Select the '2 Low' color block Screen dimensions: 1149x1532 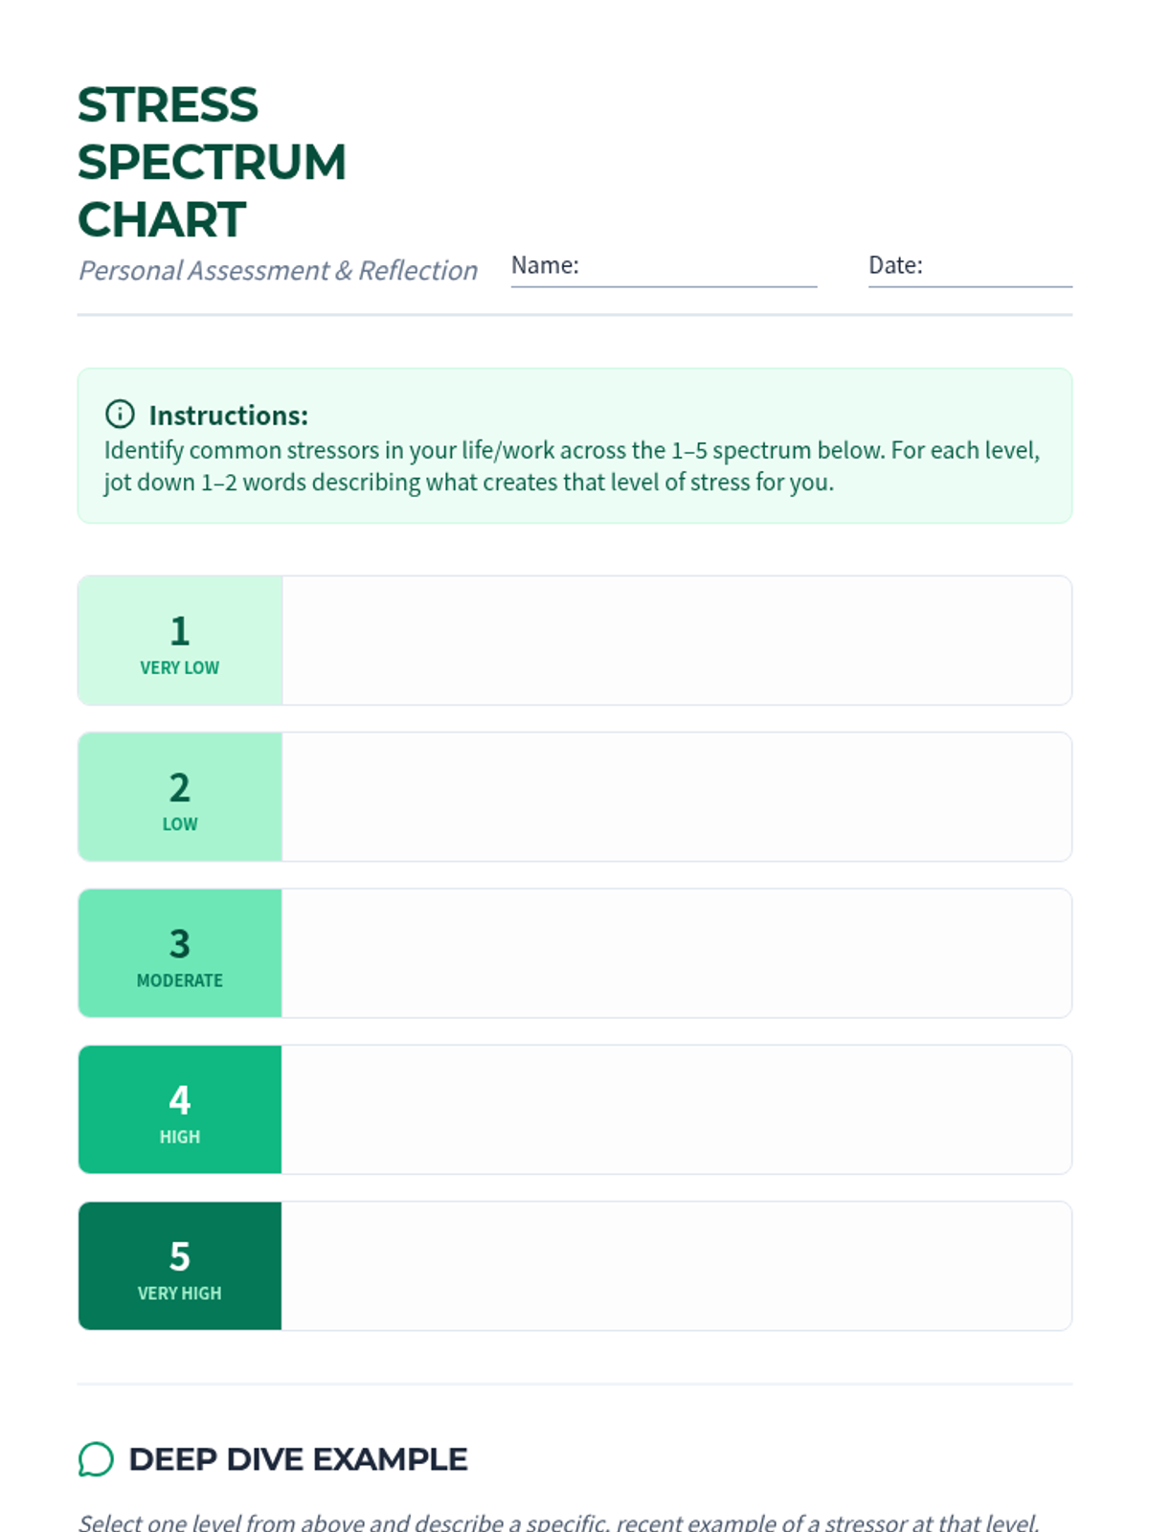pos(180,797)
